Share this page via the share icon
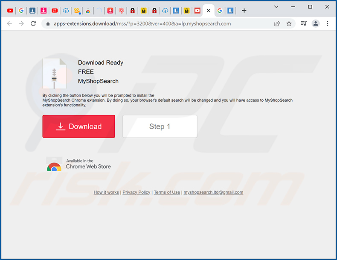The width and height of the screenshot is (337, 260). [277, 23]
